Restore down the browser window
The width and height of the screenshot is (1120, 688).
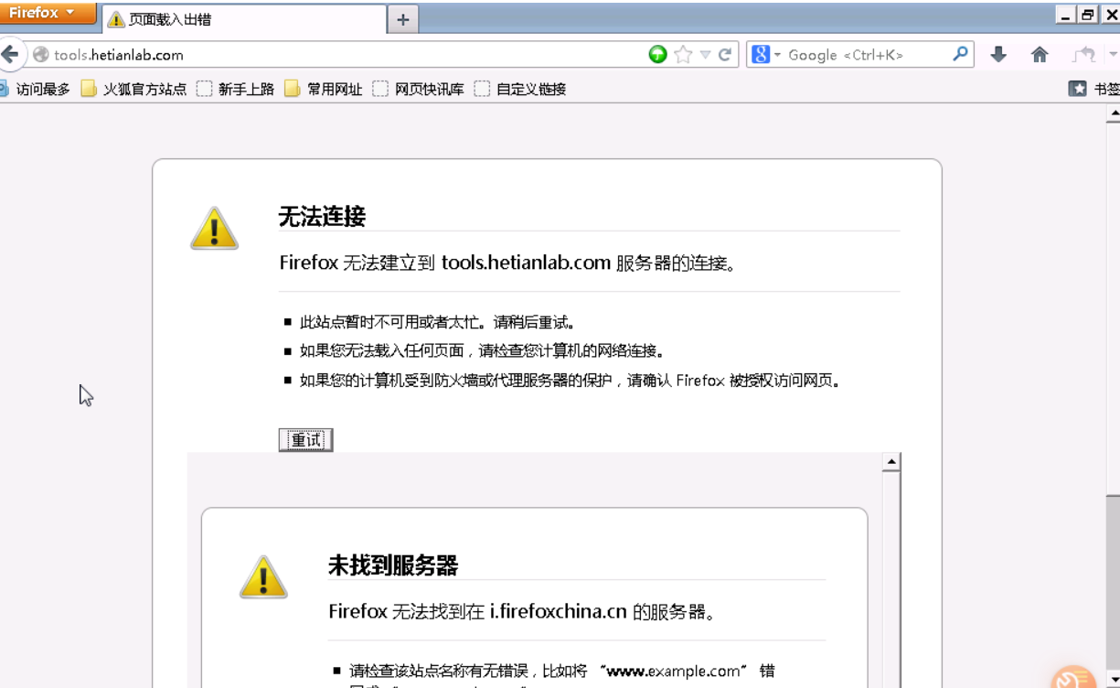point(1087,14)
